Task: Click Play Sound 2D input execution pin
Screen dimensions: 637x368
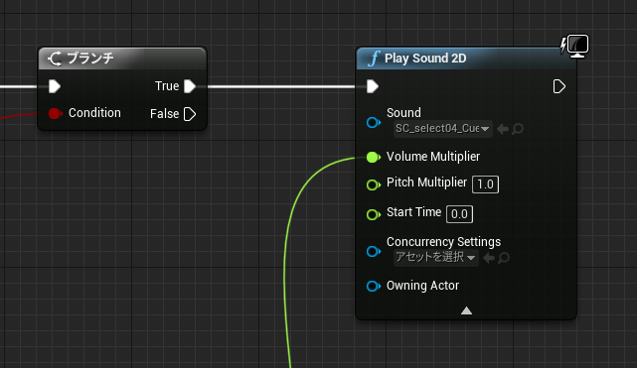Action: tap(373, 86)
